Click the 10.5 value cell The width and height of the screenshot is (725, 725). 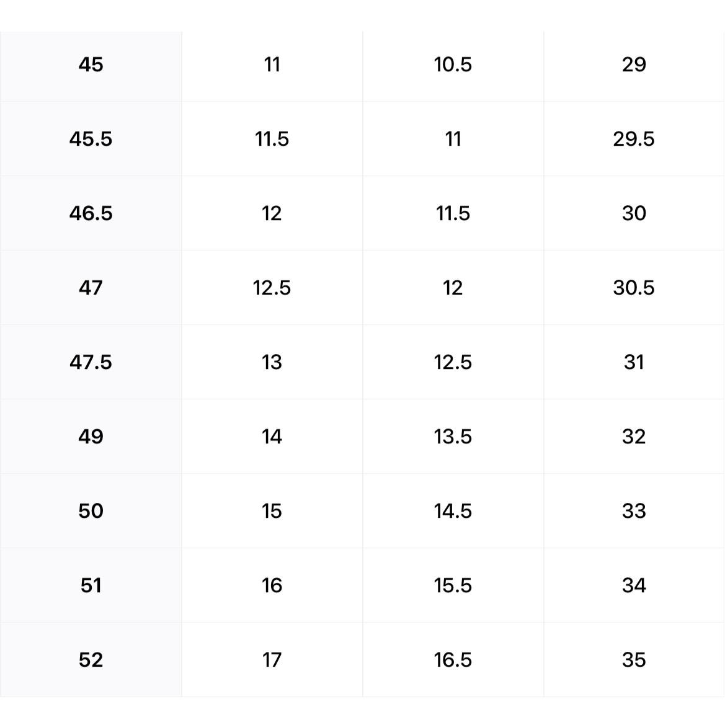pos(453,64)
